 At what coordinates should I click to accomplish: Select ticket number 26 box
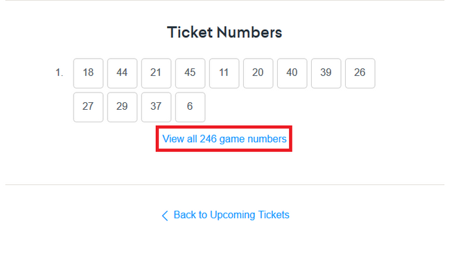(360, 73)
